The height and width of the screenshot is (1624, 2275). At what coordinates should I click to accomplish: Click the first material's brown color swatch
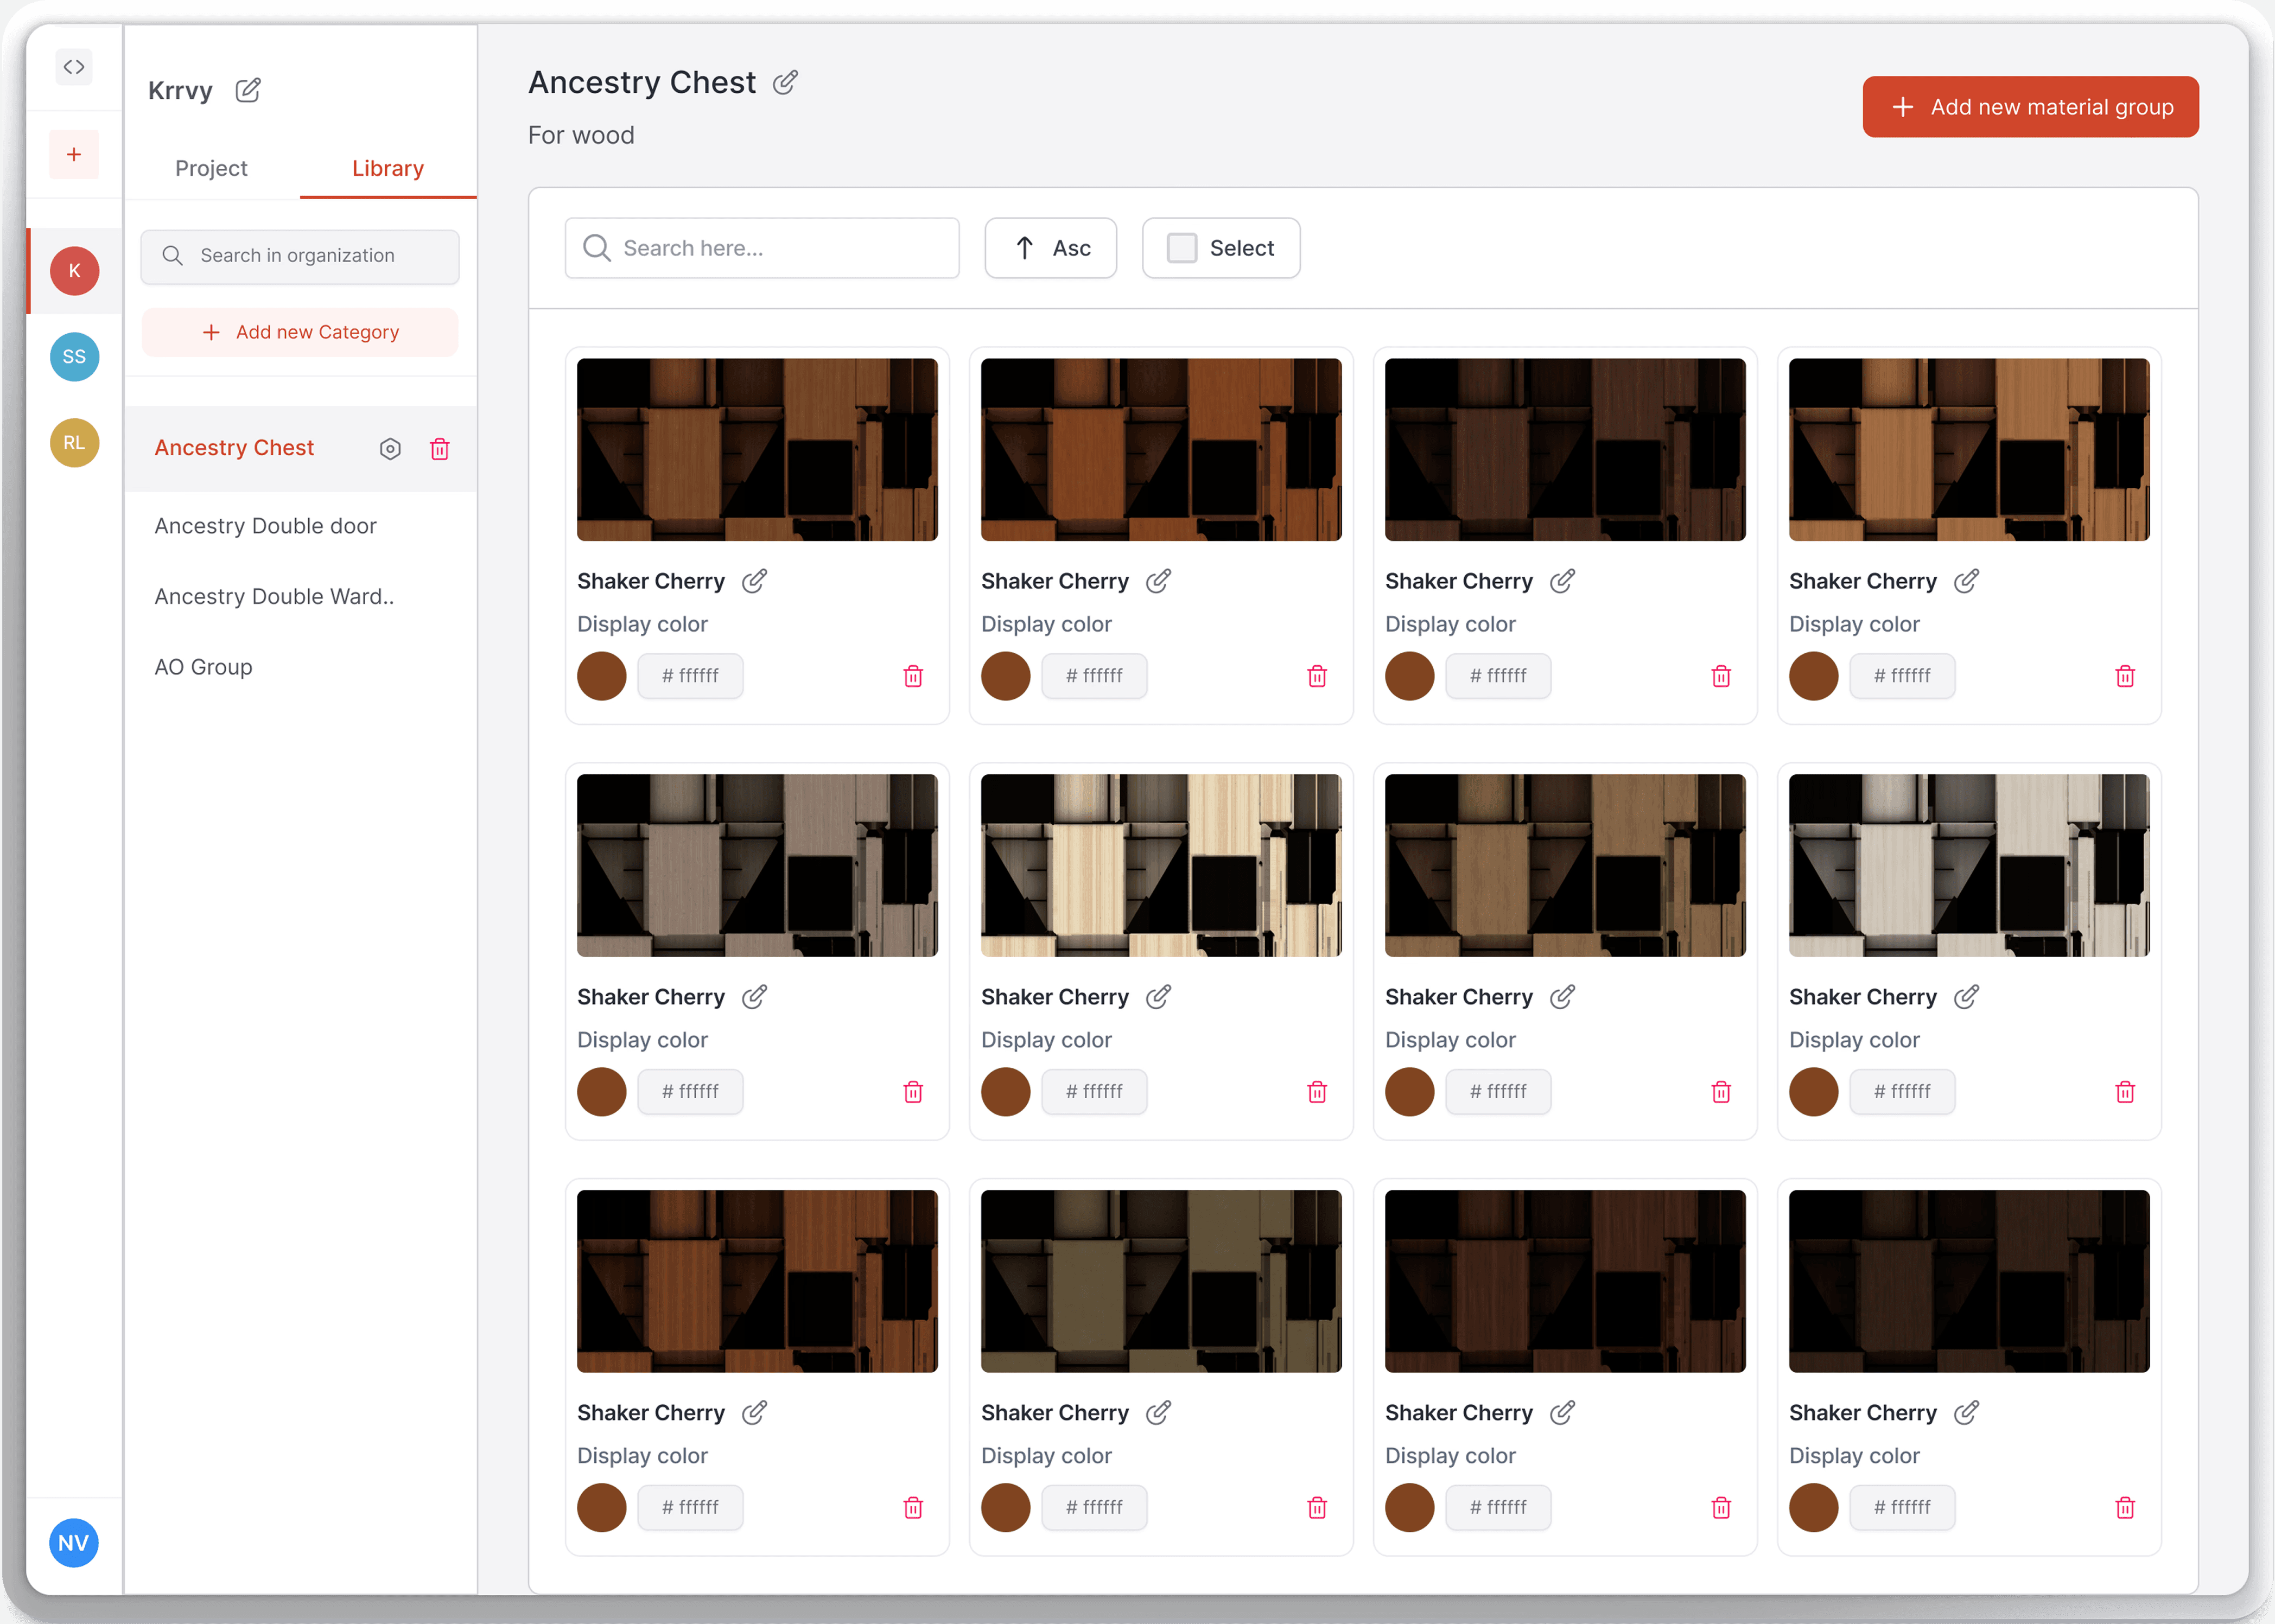pyautogui.click(x=602, y=676)
